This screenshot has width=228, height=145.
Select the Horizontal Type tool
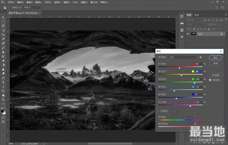[3, 82]
